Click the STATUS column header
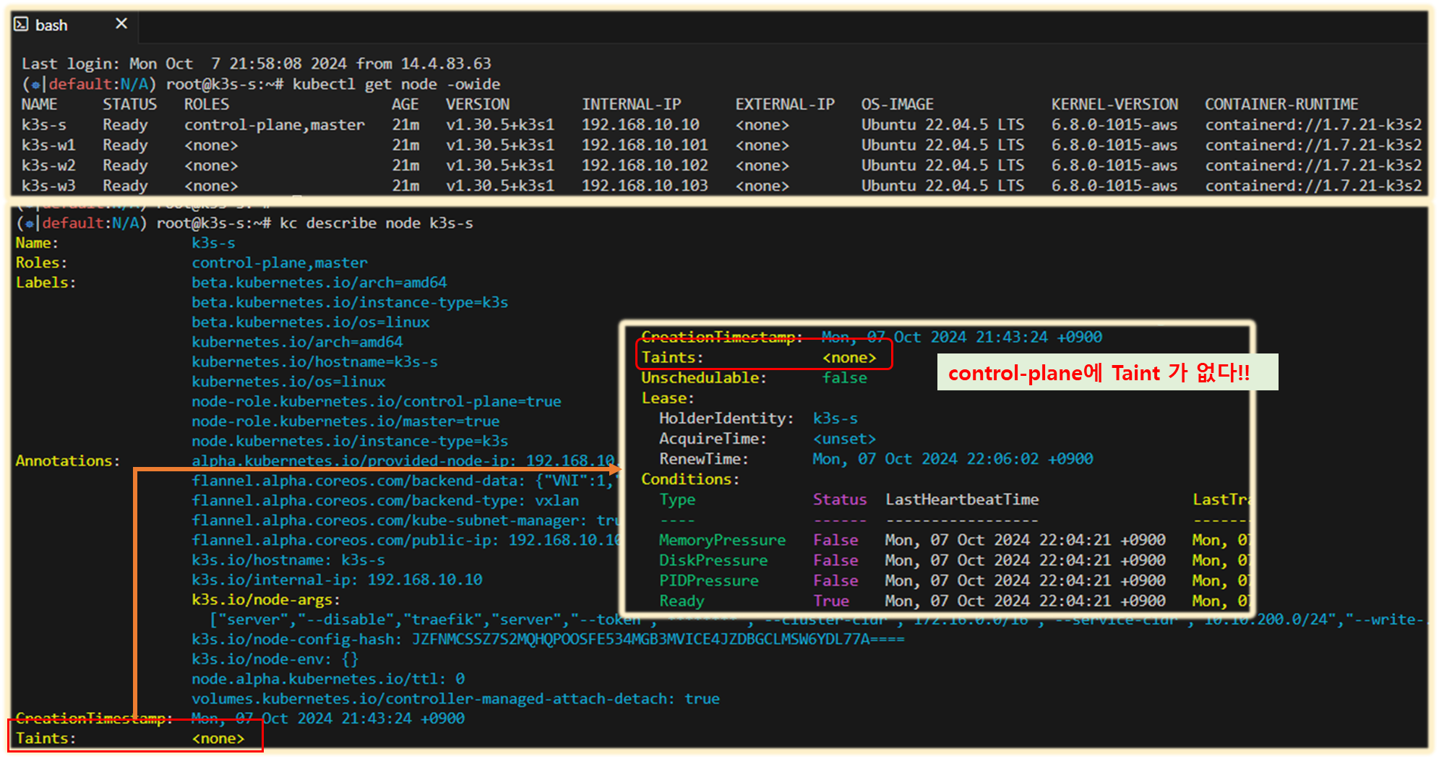 [129, 105]
